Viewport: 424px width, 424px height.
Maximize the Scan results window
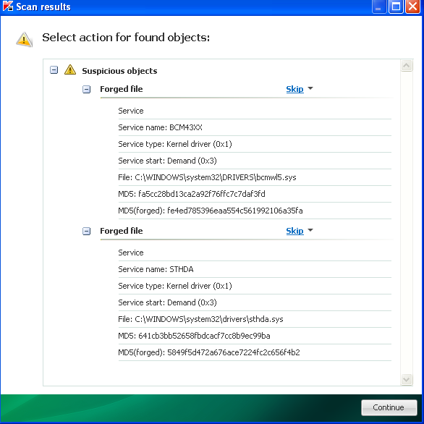396,7
